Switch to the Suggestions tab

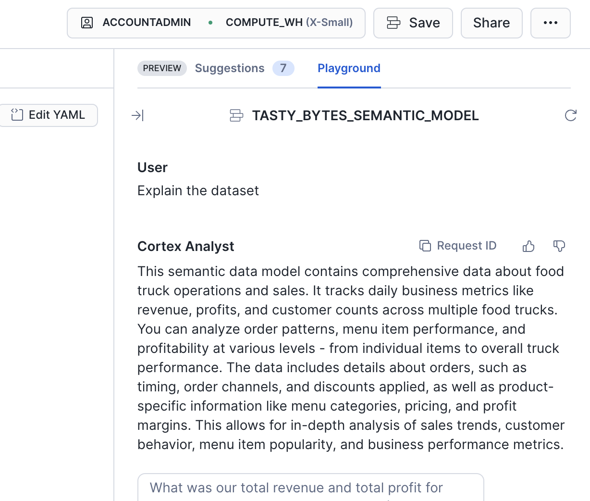tap(230, 68)
